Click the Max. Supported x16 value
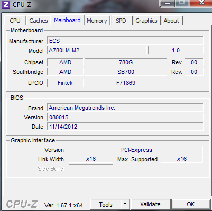Image resolution: width=212 pixels, height=211 pixels. tap(182, 159)
